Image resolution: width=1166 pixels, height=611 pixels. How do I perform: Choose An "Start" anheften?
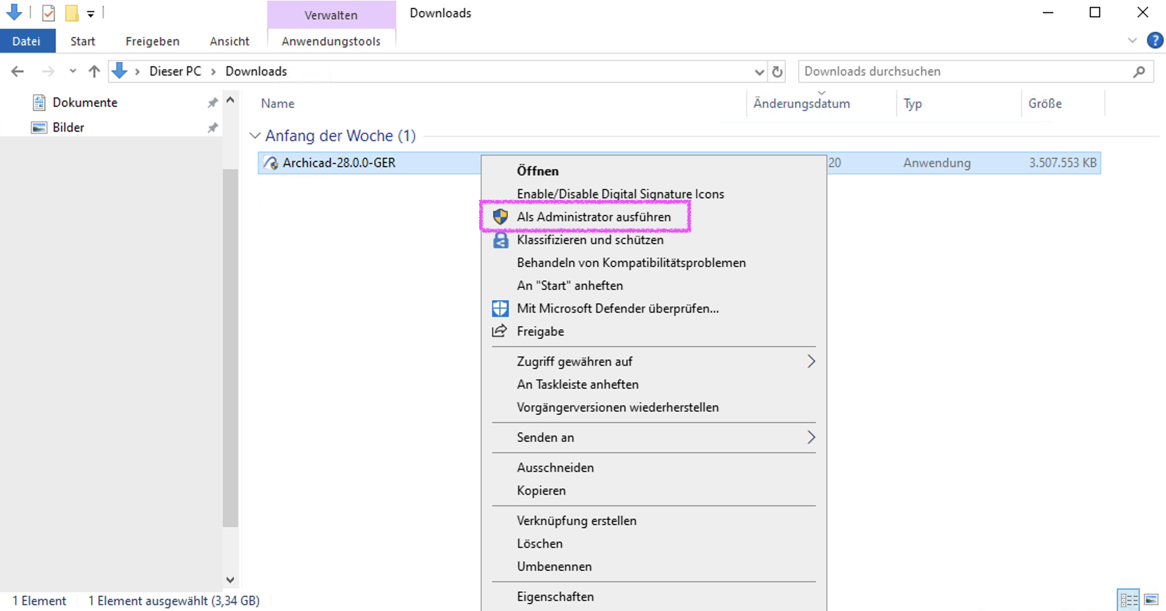[x=654, y=285]
